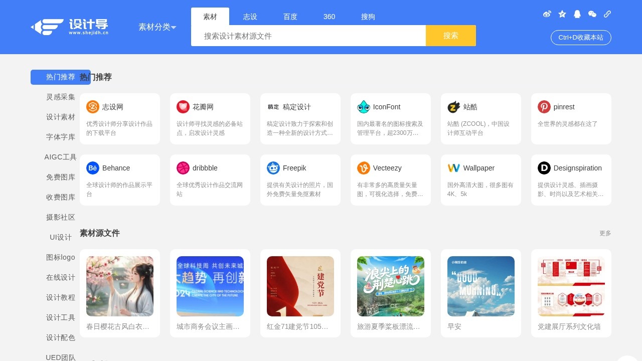
Task: Click the Behance blue logo icon
Action: (93, 168)
